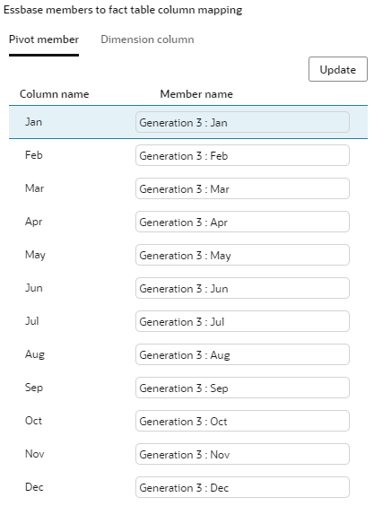Edit the Generation 3 : Jun member field
This screenshot has width=374, height=506.
[x=242, y=288]
